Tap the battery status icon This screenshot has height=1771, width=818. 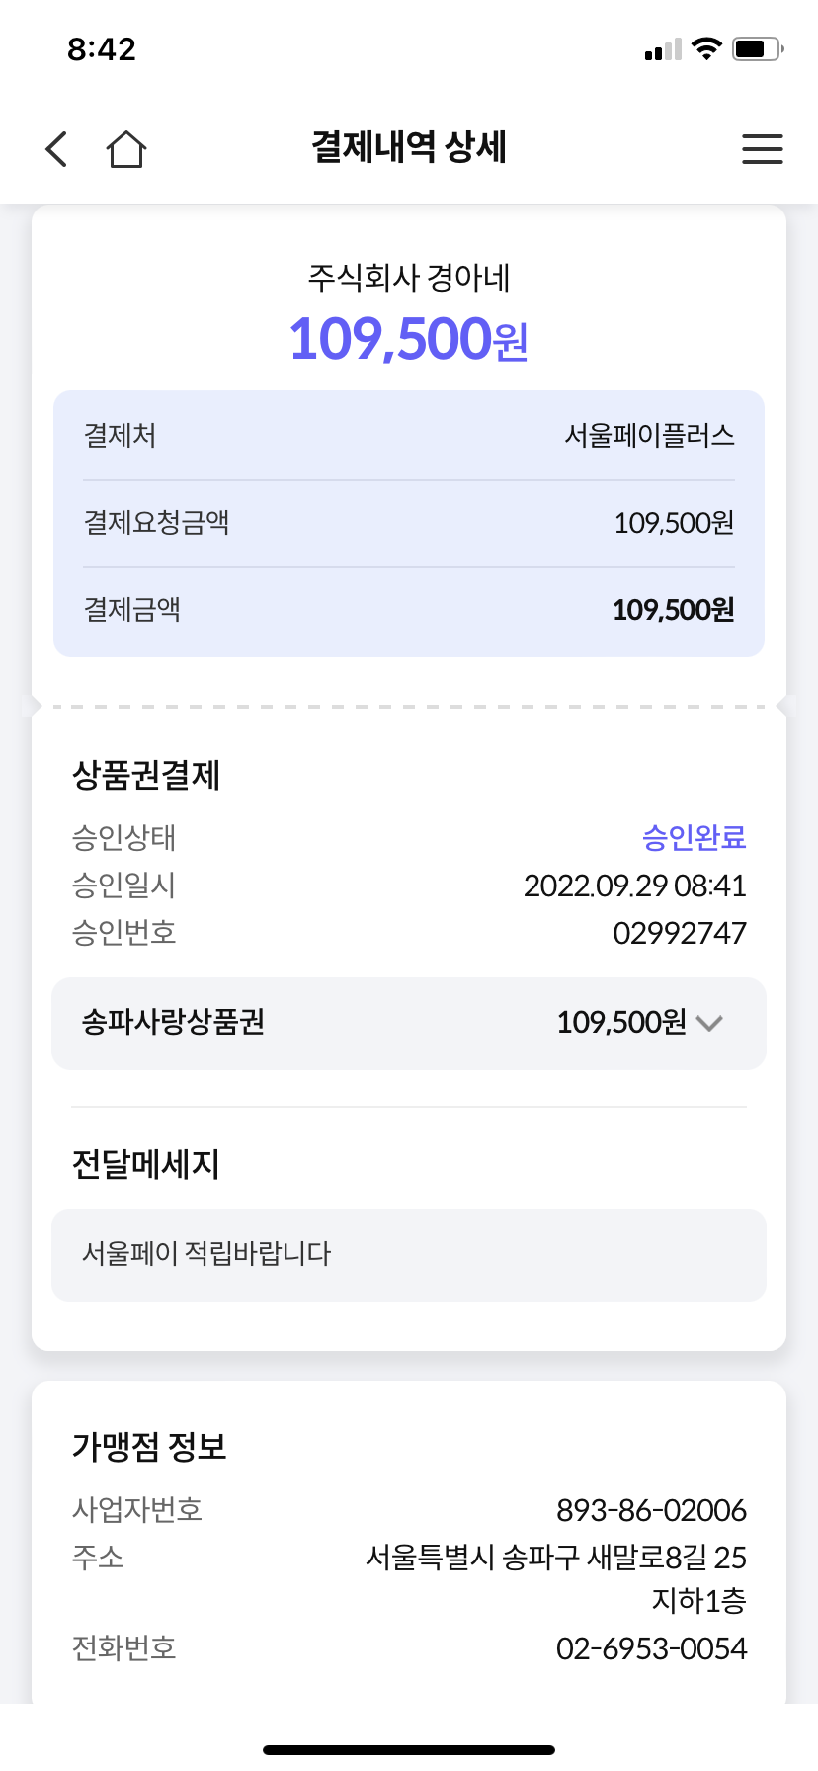click(758, 48)
